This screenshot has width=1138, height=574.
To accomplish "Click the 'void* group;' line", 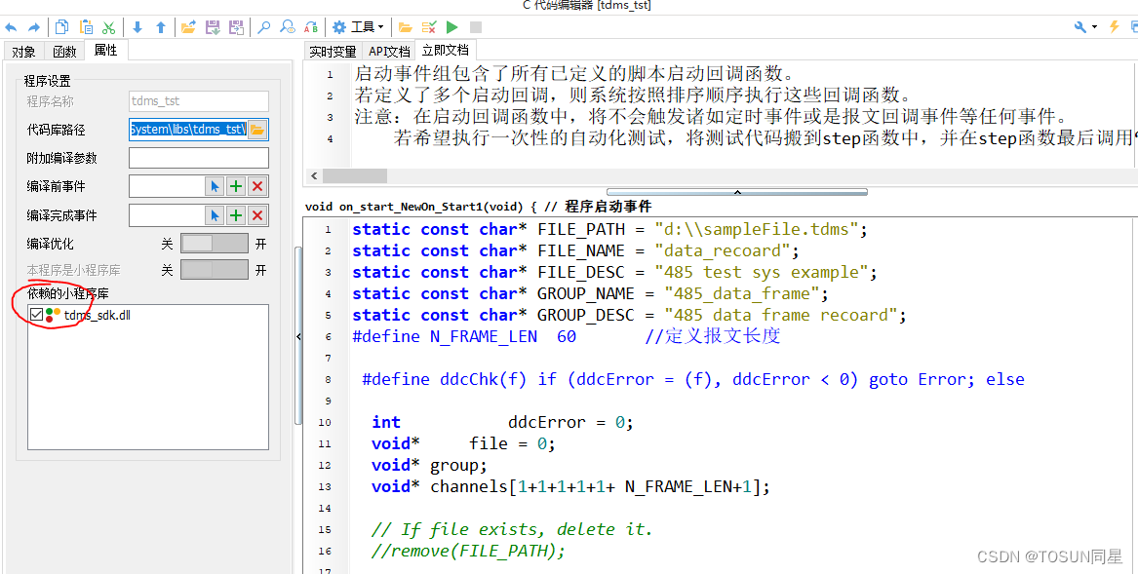I will tap(429, 465).
